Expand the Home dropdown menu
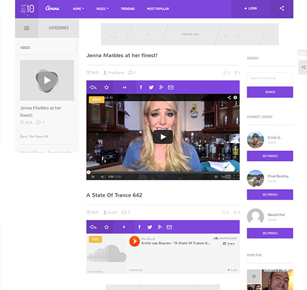 pyautogui.click(x=79, y=9)
